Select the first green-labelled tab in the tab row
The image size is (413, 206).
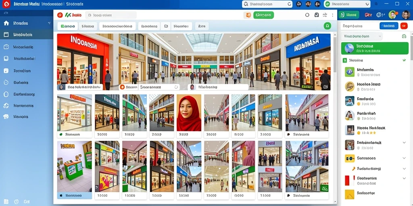[x=68, y=26]
